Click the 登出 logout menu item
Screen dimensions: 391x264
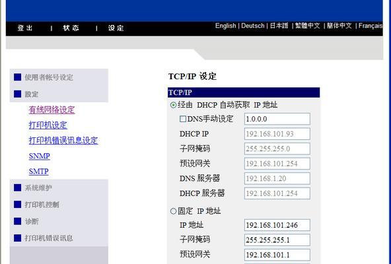[25, 28]
